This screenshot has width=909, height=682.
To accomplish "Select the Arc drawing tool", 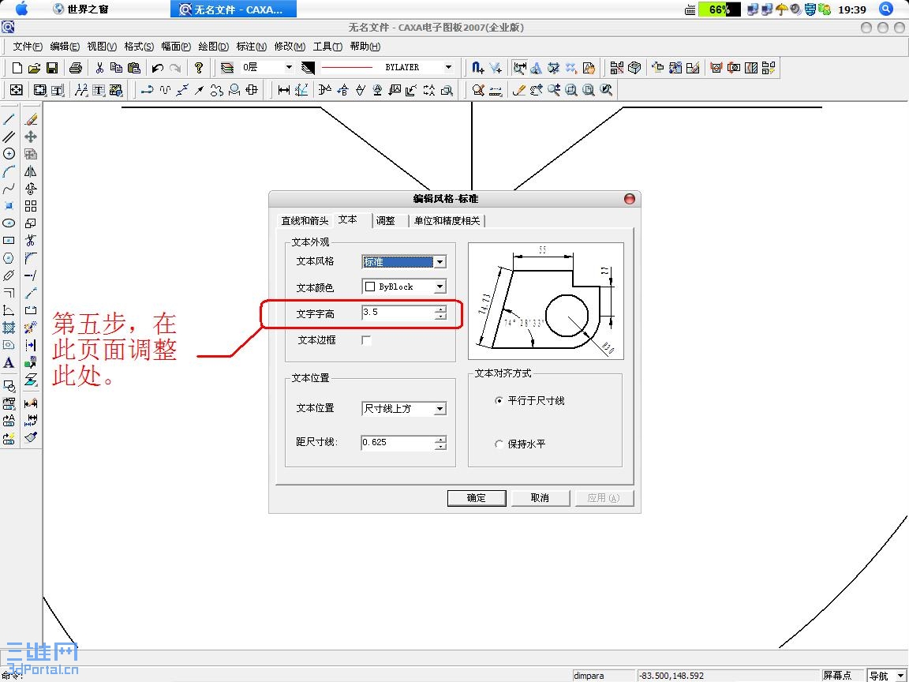I will (x=9, y=171).
